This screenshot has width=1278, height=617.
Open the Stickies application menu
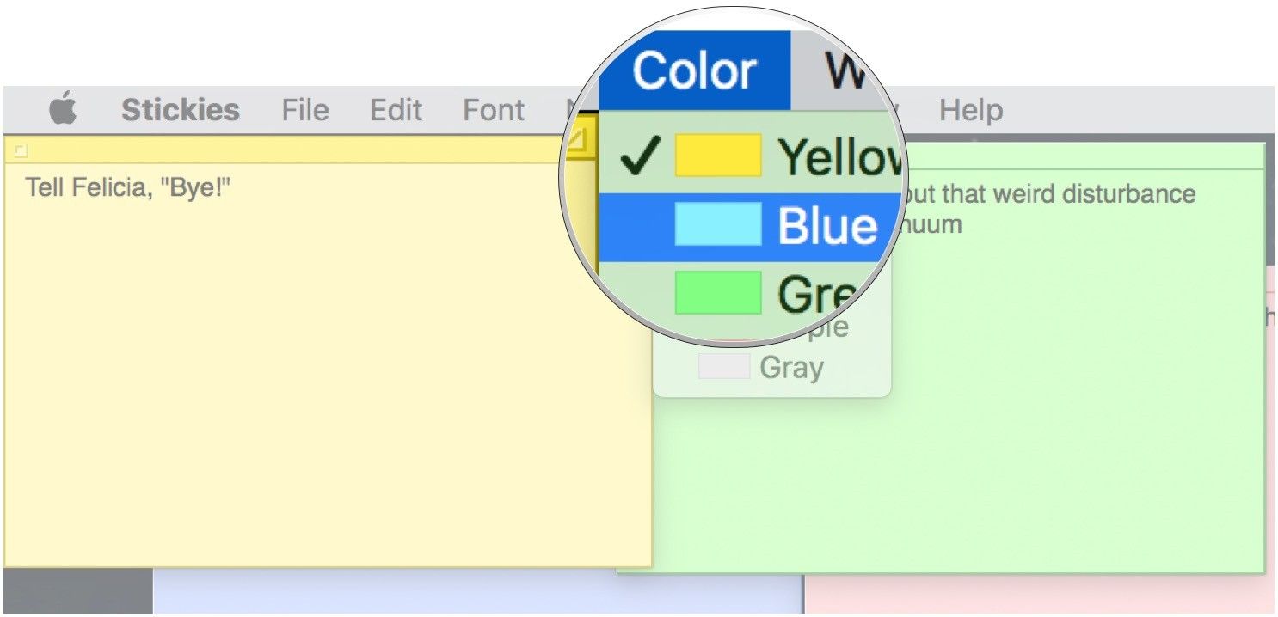(x=180, y=110)
